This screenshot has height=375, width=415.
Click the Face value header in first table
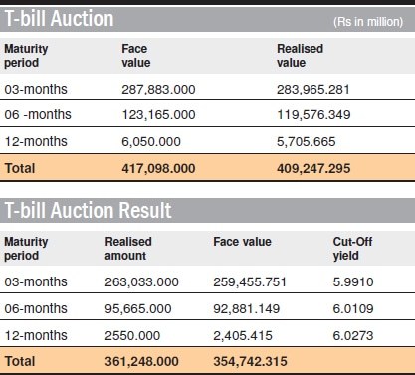point(136,56)
